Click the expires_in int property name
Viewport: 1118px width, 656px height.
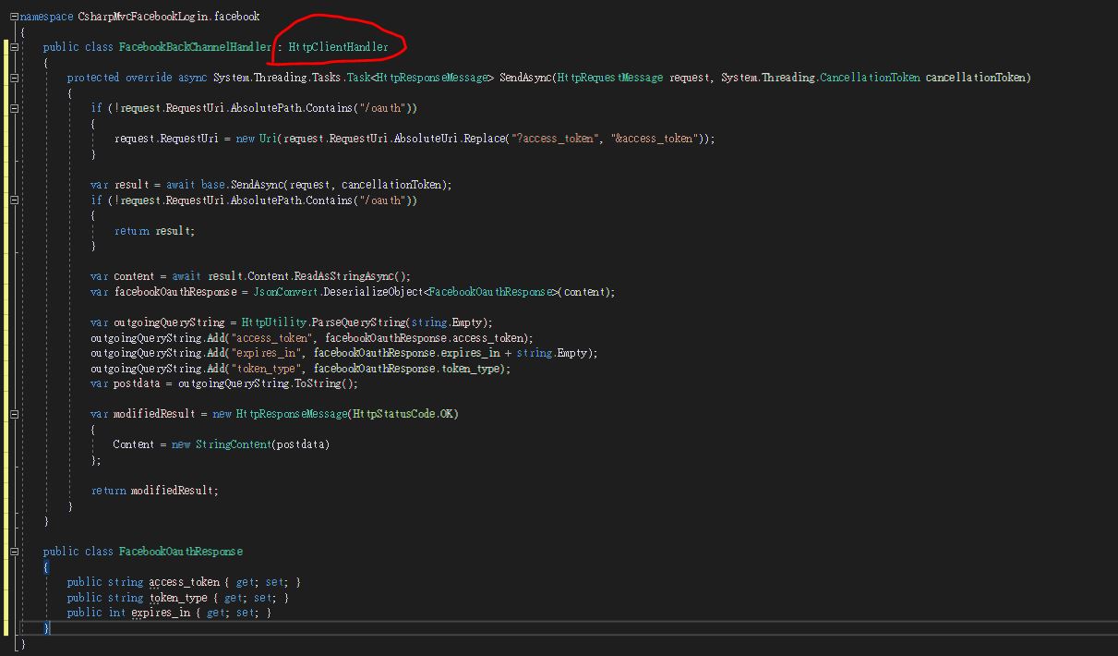point(161,613)
